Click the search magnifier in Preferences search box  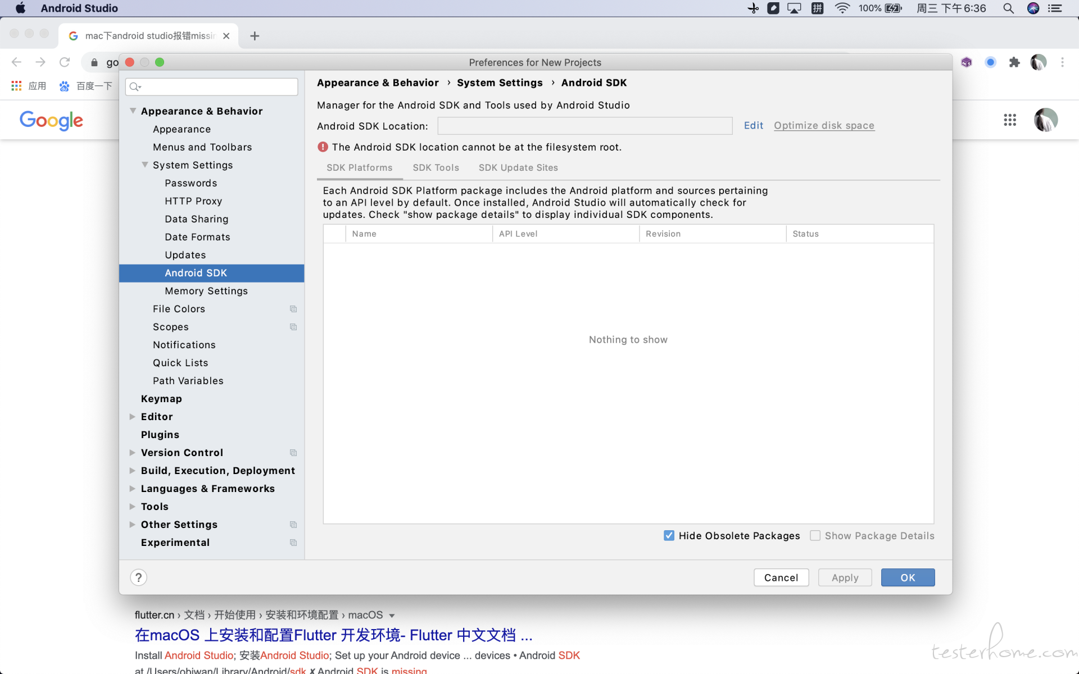(135, 86)
